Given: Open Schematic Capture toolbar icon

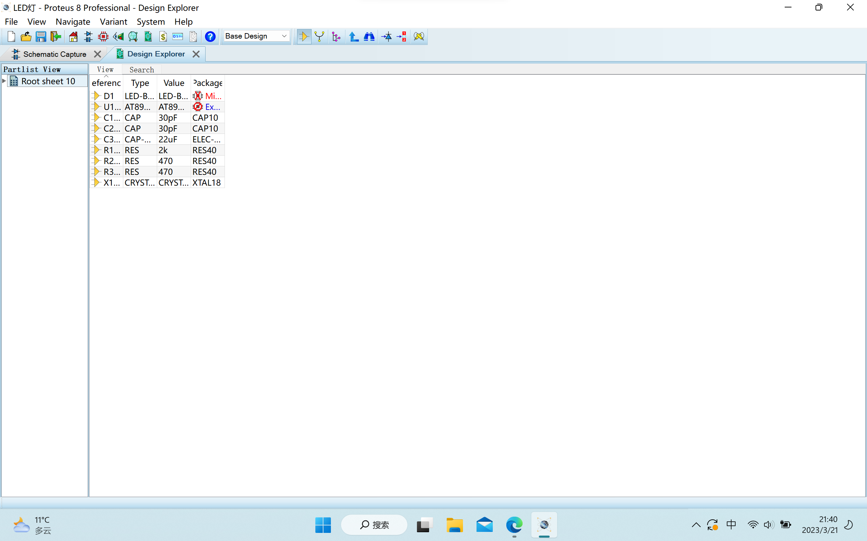Looking at the screenshot, I should pos(88,36).
